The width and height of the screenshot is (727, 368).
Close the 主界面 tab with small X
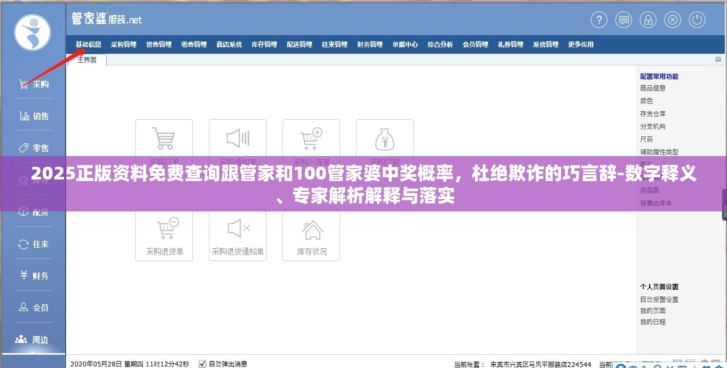(x=718, y=60)
